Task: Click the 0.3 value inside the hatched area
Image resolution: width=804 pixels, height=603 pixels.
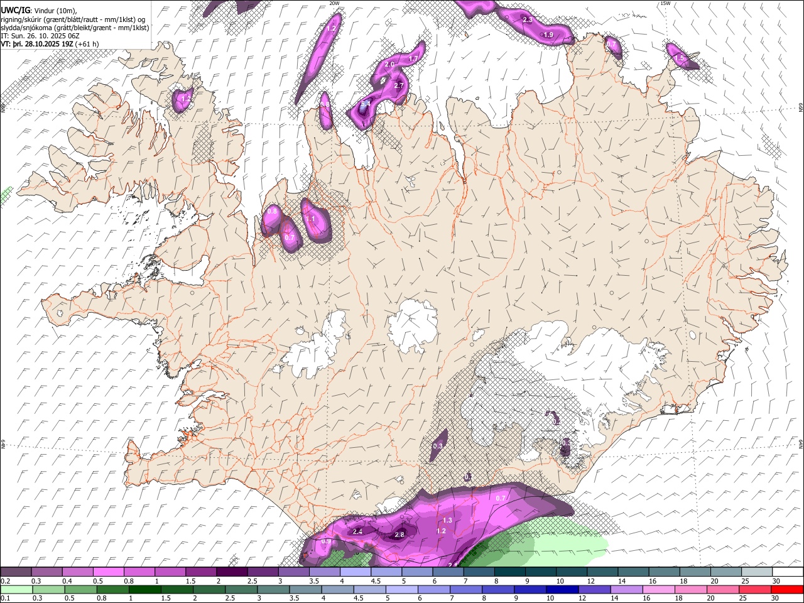Action: 438,446
